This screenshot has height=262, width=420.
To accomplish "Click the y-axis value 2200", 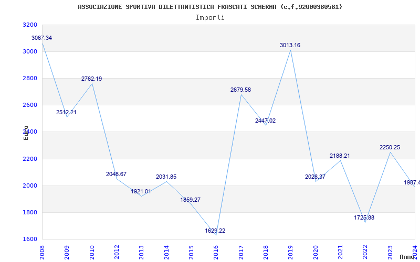I will click(30, 159).
